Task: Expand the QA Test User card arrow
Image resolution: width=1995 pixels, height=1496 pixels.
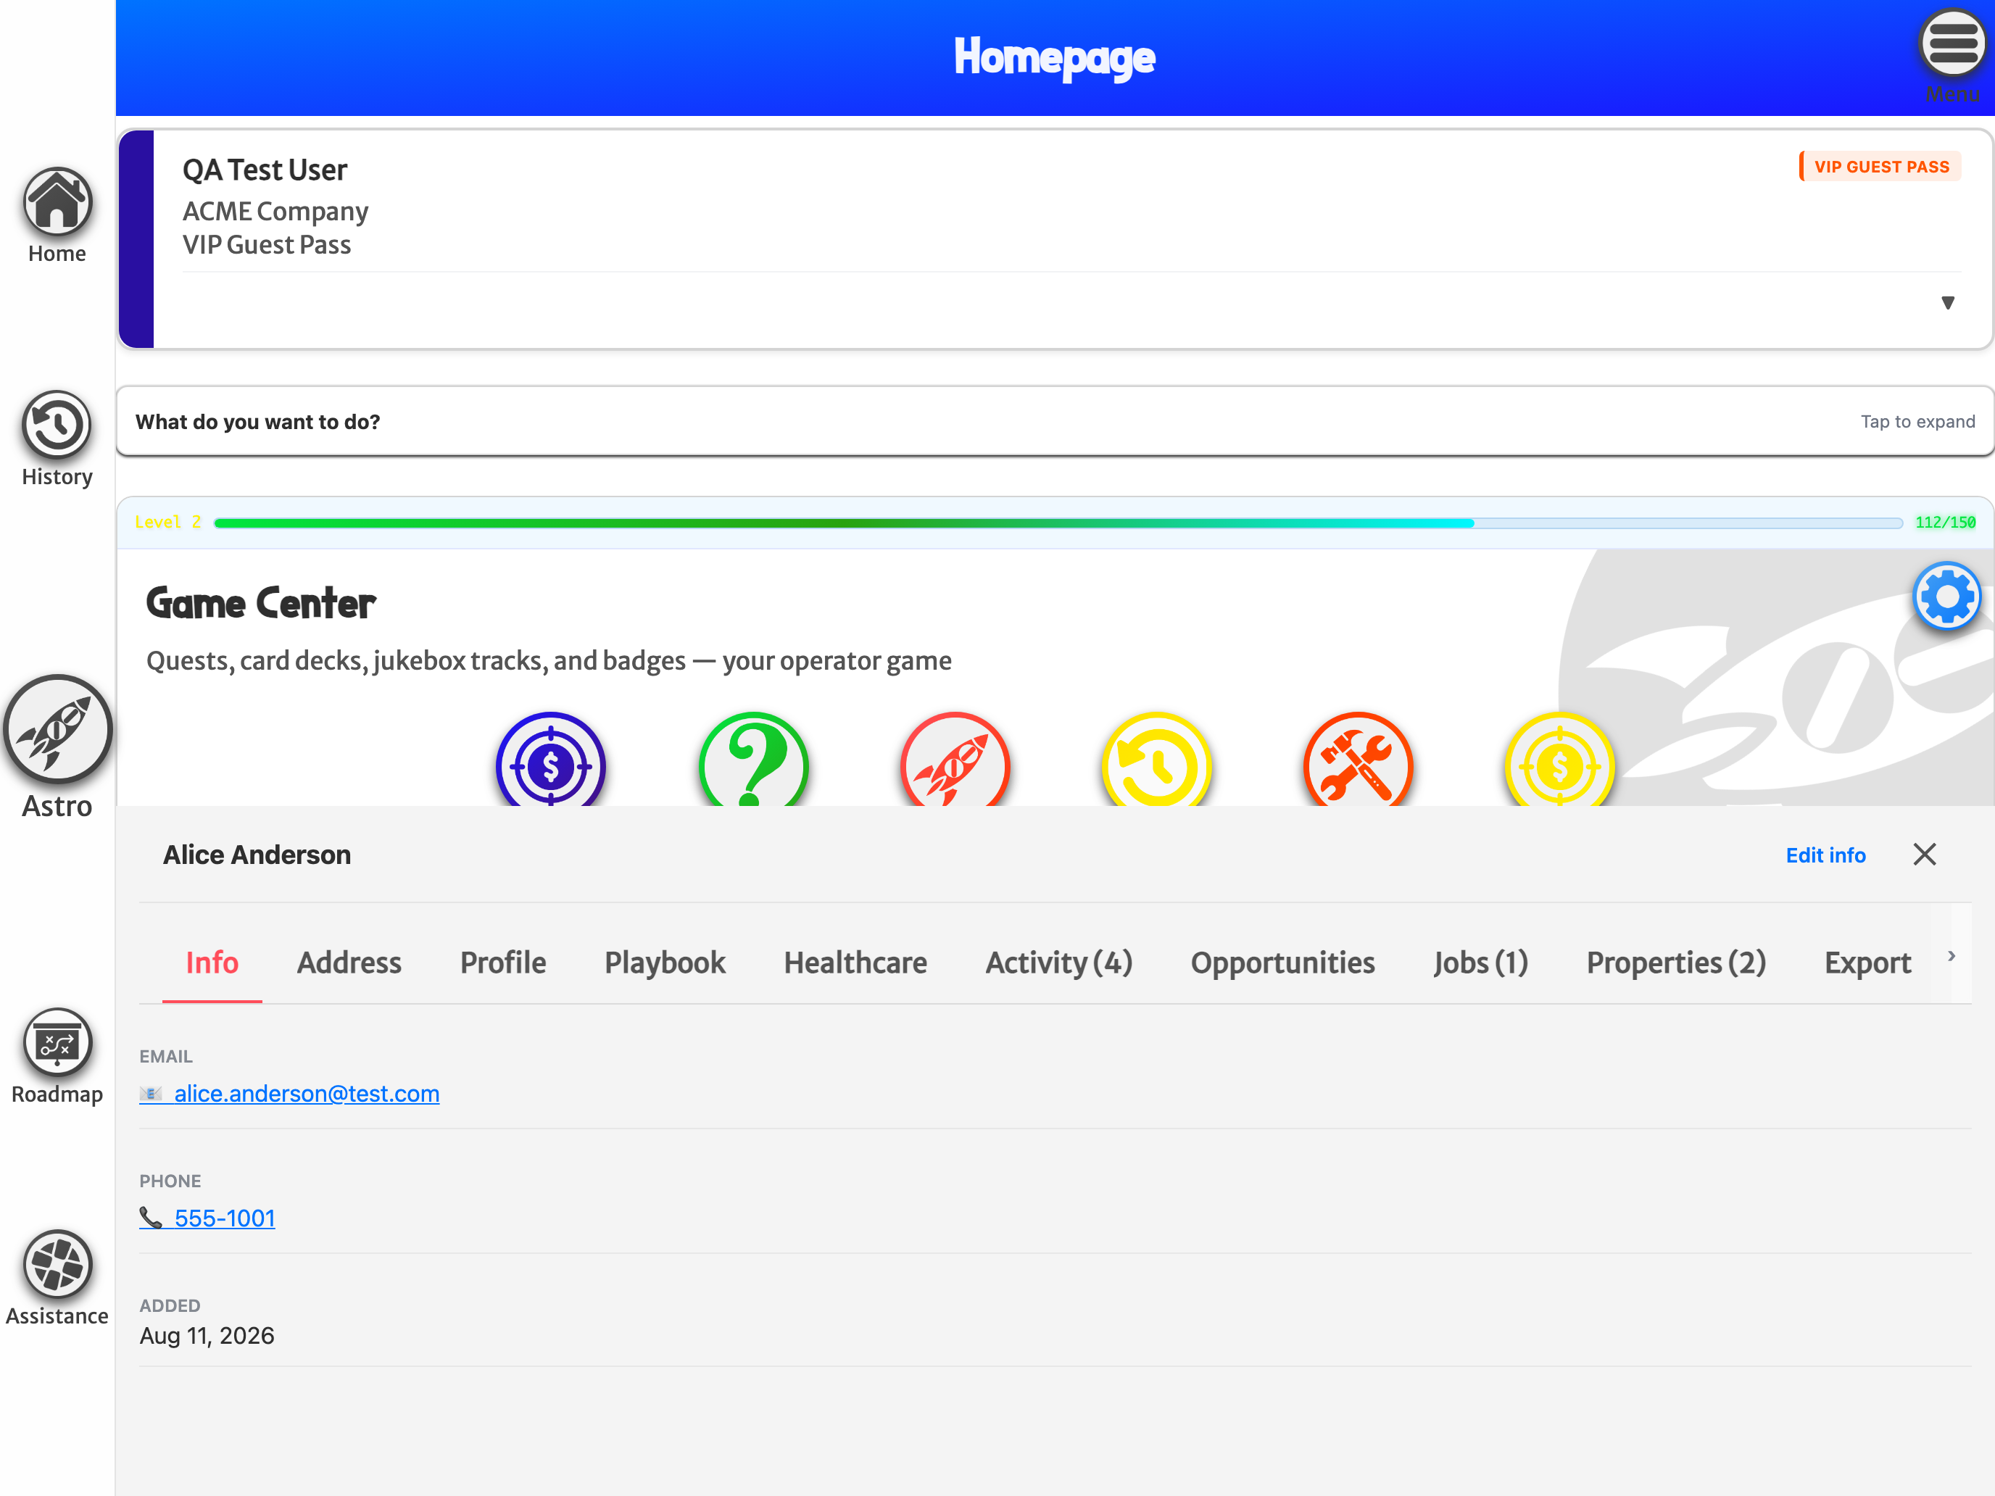Action: click(1948, 303)
